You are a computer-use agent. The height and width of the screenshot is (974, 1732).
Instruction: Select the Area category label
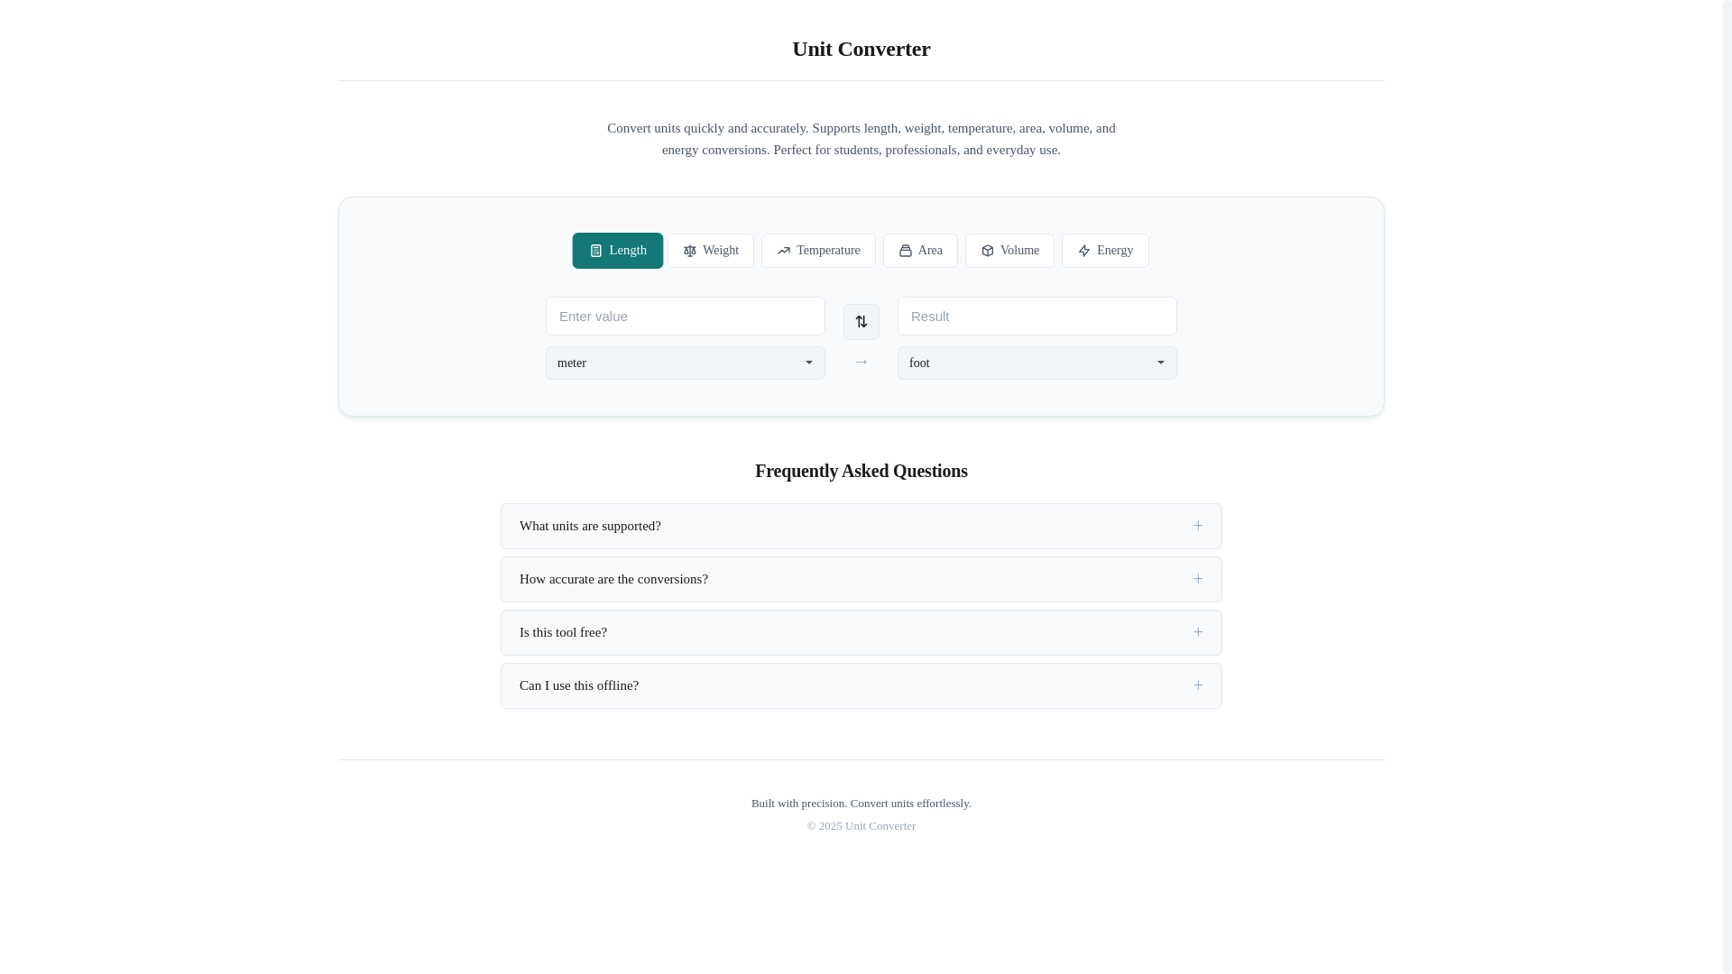pos(930,251)
